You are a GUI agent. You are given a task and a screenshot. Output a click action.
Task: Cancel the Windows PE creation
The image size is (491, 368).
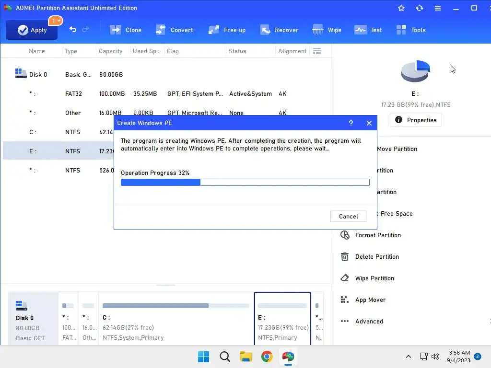click(x=348, y=216)
